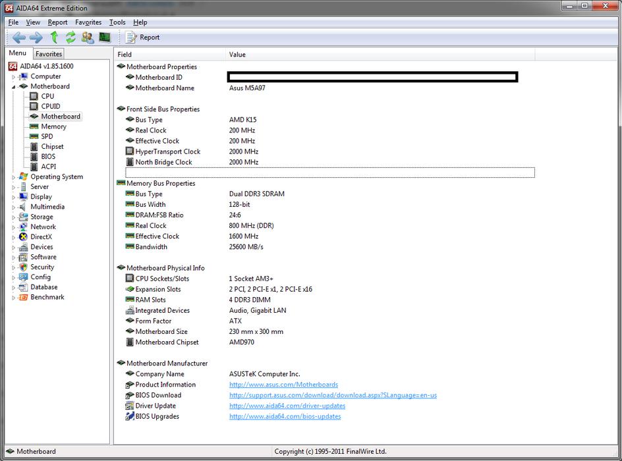Select the SPD memory item
622x461 pixels.
(47, 136)
